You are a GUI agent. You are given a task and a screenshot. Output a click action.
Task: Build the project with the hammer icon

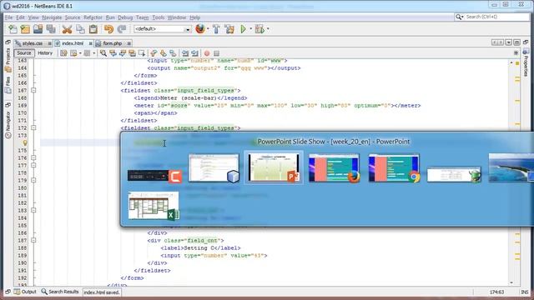pos(216,29)
